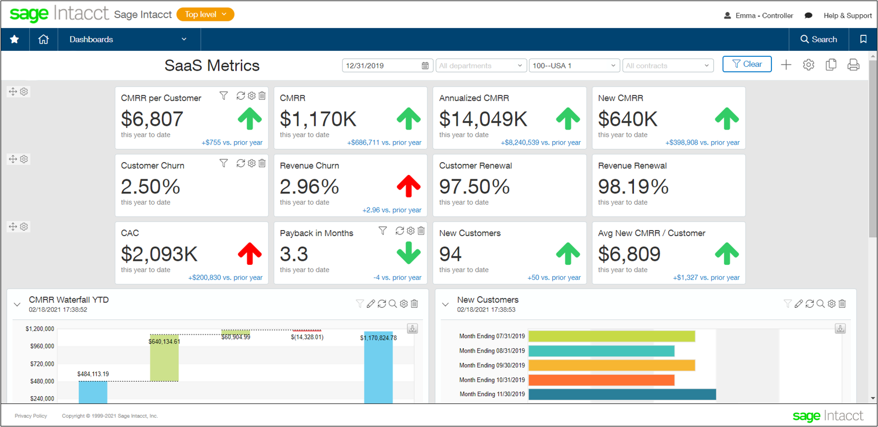Click the page vertical scrollbar thumb

[872, 149]
